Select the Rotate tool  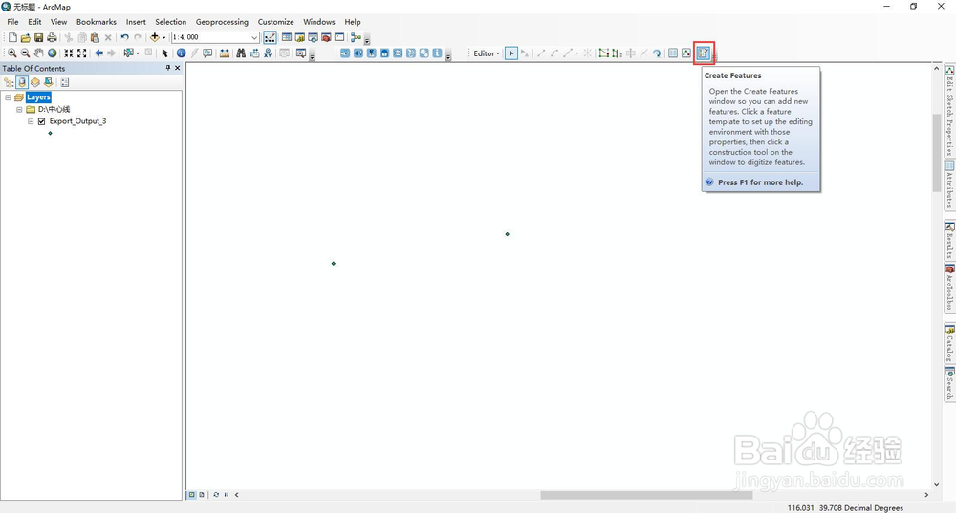[x=657, y=53]
